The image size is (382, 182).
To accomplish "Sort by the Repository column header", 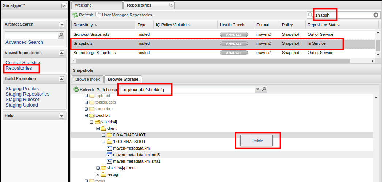I will pos(103,25).
